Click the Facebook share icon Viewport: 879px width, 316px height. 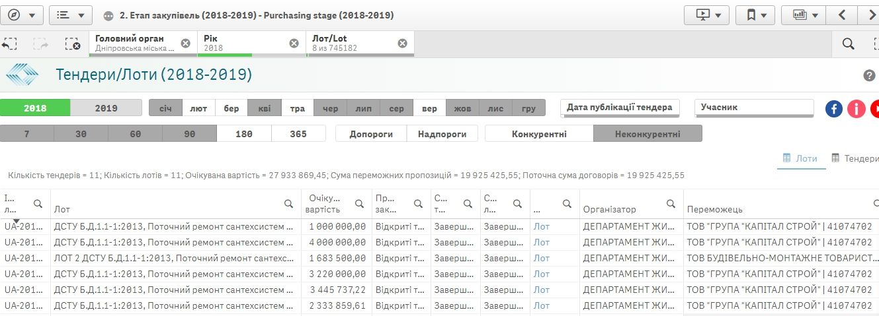point(834,109)
